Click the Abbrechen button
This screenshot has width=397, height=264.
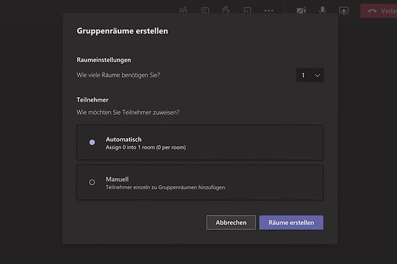tap(231, 222)
